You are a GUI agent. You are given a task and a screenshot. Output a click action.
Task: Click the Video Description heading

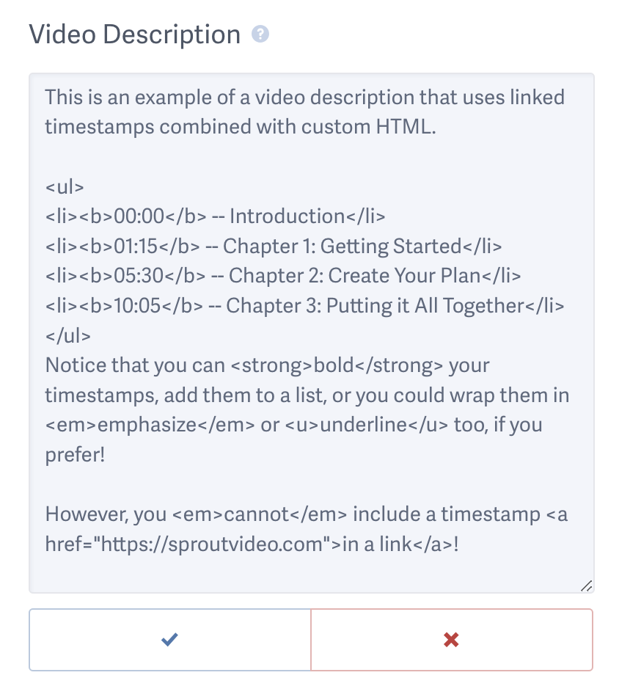tap(133, 33)
